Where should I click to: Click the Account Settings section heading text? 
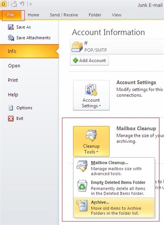click(136, 83)
